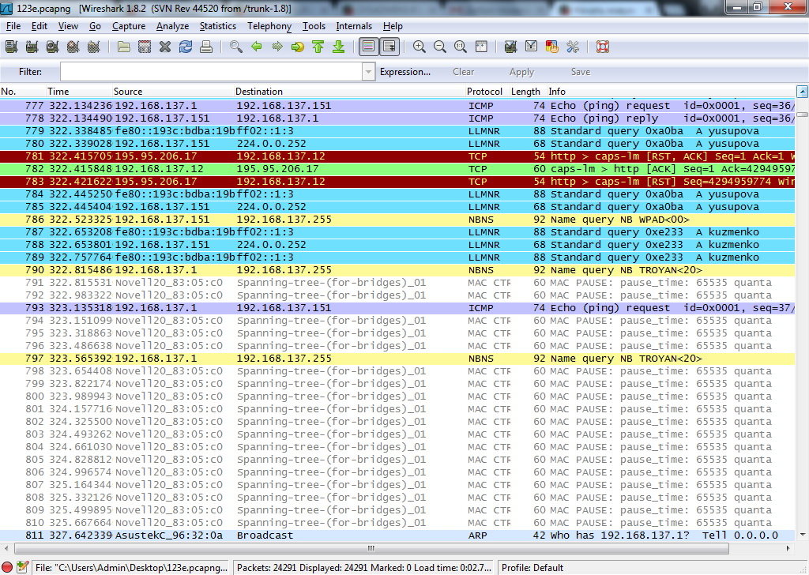Save this capture file icon
Viewport: 809px width, 575px height.
click(x=145, y=47)
